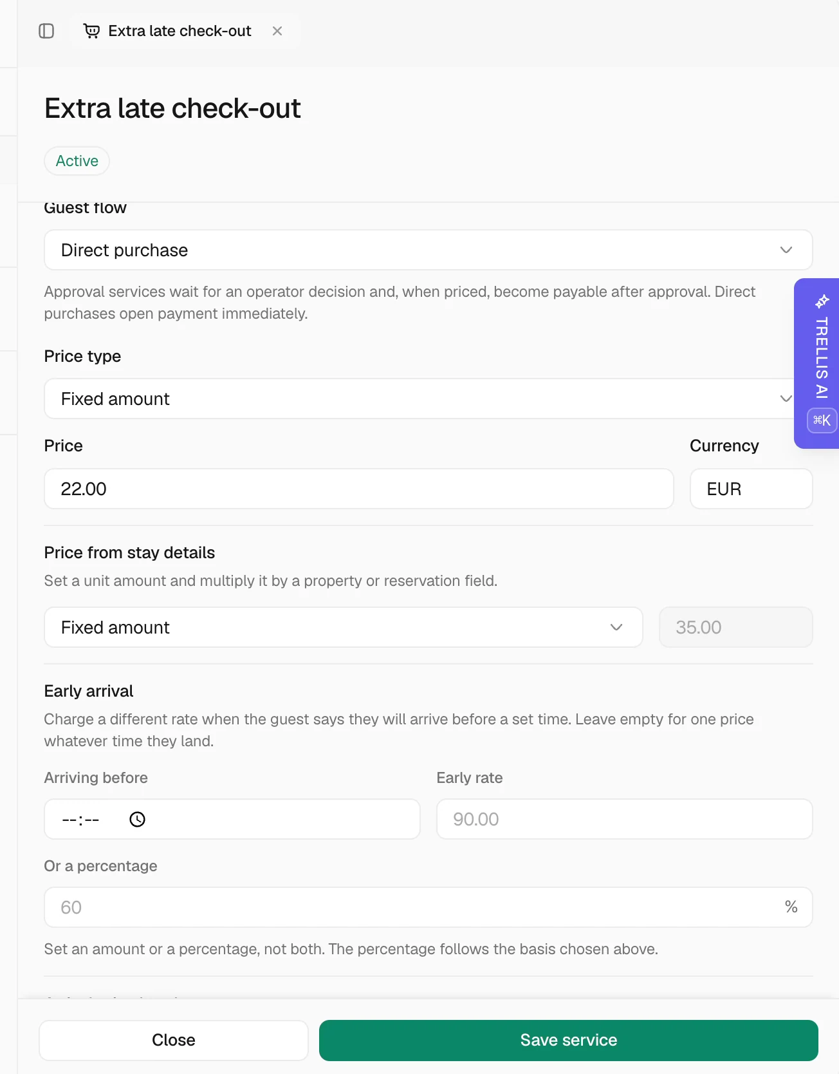This screenshot has height=1074, width=839.
Task: Click the shopping cart tab icon
Action: pyautogui.click(x=92, y=31)
